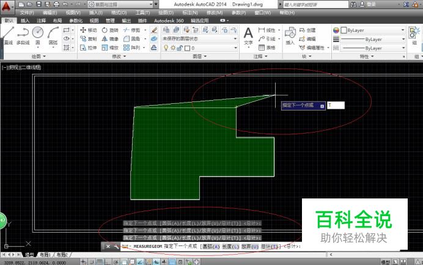Image resolution: width=423 pixels, height=265 pixels.
Task: Open the Layer Properties icon
Action: 166,30
